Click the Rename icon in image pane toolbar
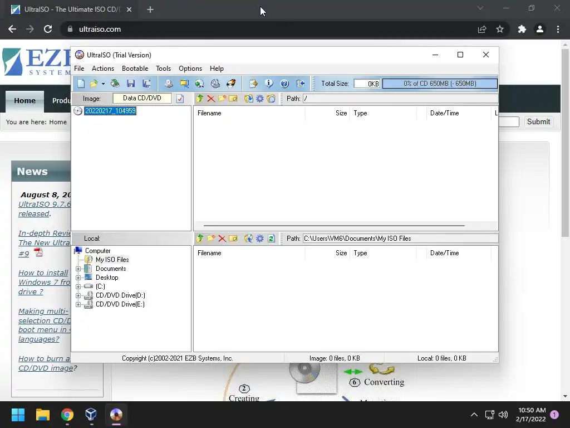The image size is (570, 428). tap(233, 99)
